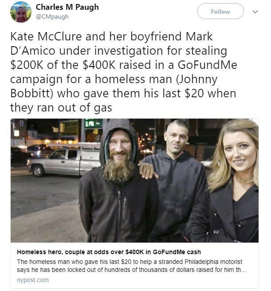Click the word 'GoFundMe' in tweet text
271x291 pixels.
pos(207,65)
